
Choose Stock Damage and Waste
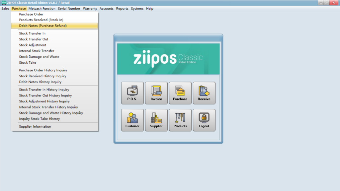39,57
